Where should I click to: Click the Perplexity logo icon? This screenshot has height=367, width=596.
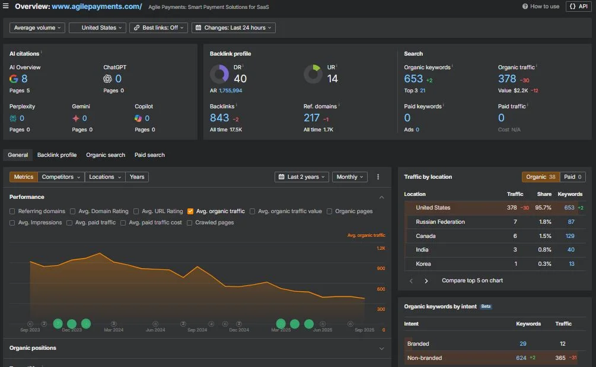click(x=13, y=118)
